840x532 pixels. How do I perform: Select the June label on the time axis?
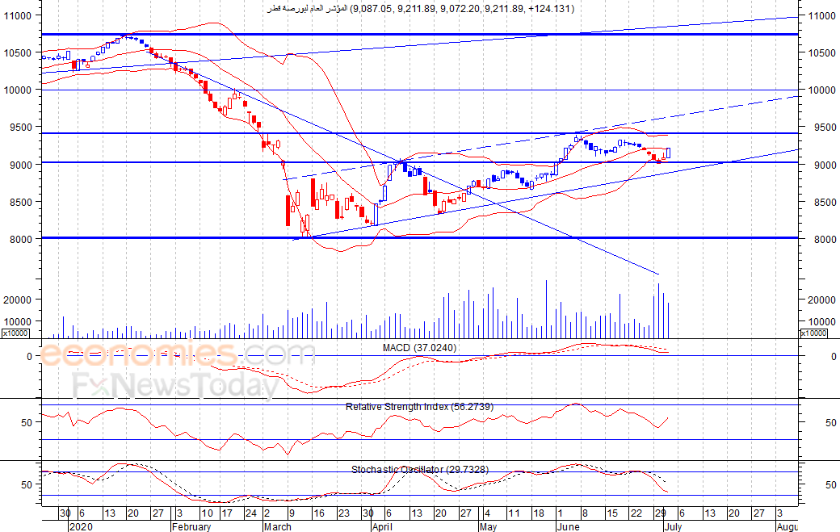point(568,526)
